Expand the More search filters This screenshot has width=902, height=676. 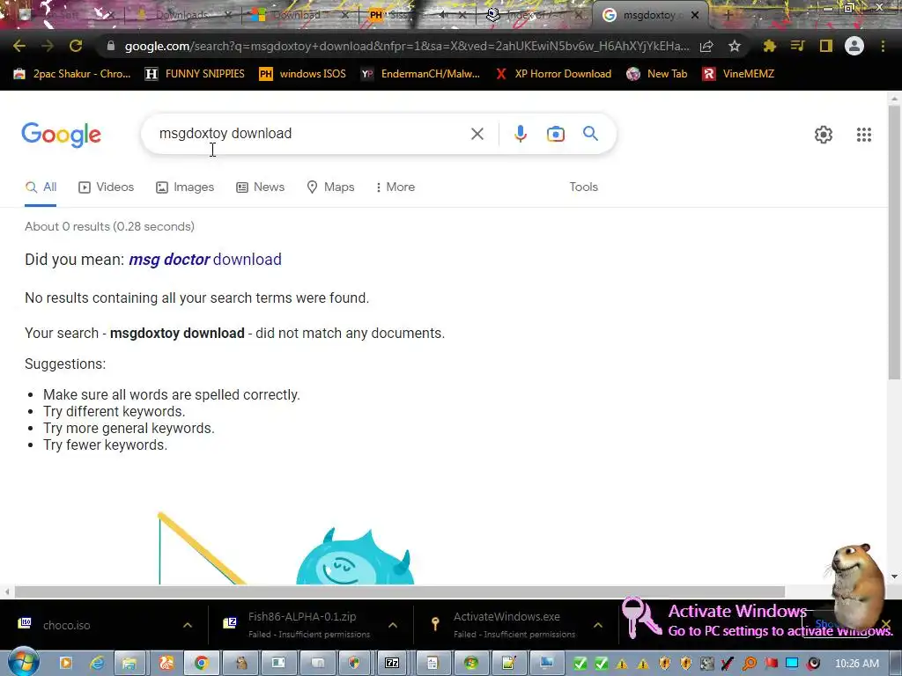tap(395, 187)
